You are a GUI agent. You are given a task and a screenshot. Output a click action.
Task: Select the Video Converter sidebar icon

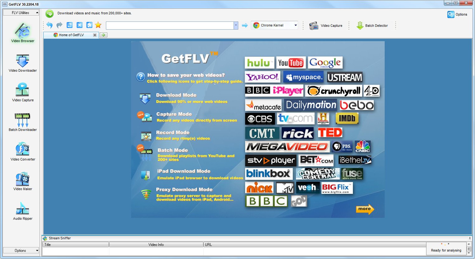22,152
